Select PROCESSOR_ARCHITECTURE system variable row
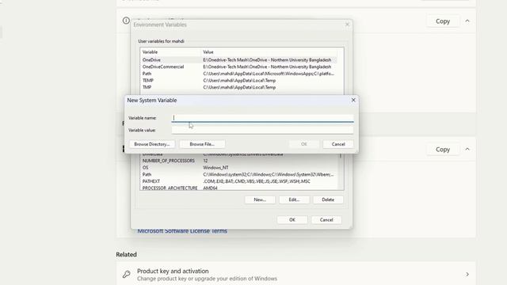 tap(239, 188)
